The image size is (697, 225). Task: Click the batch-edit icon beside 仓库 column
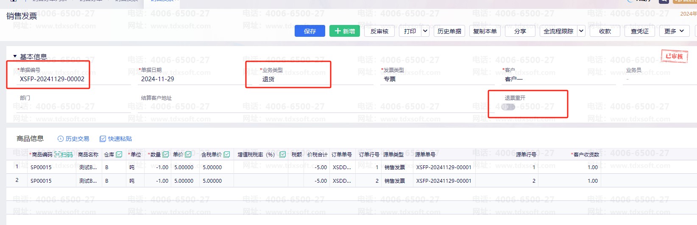pyautogui.click(x=119, y=155)
